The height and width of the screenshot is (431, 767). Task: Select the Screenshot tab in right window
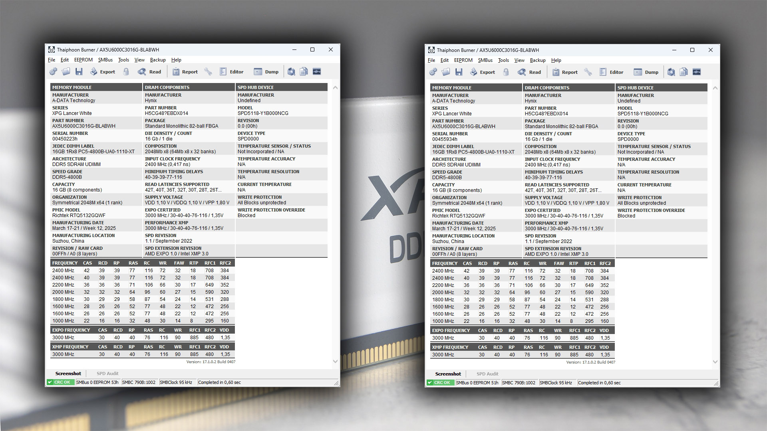pos(448,374)
